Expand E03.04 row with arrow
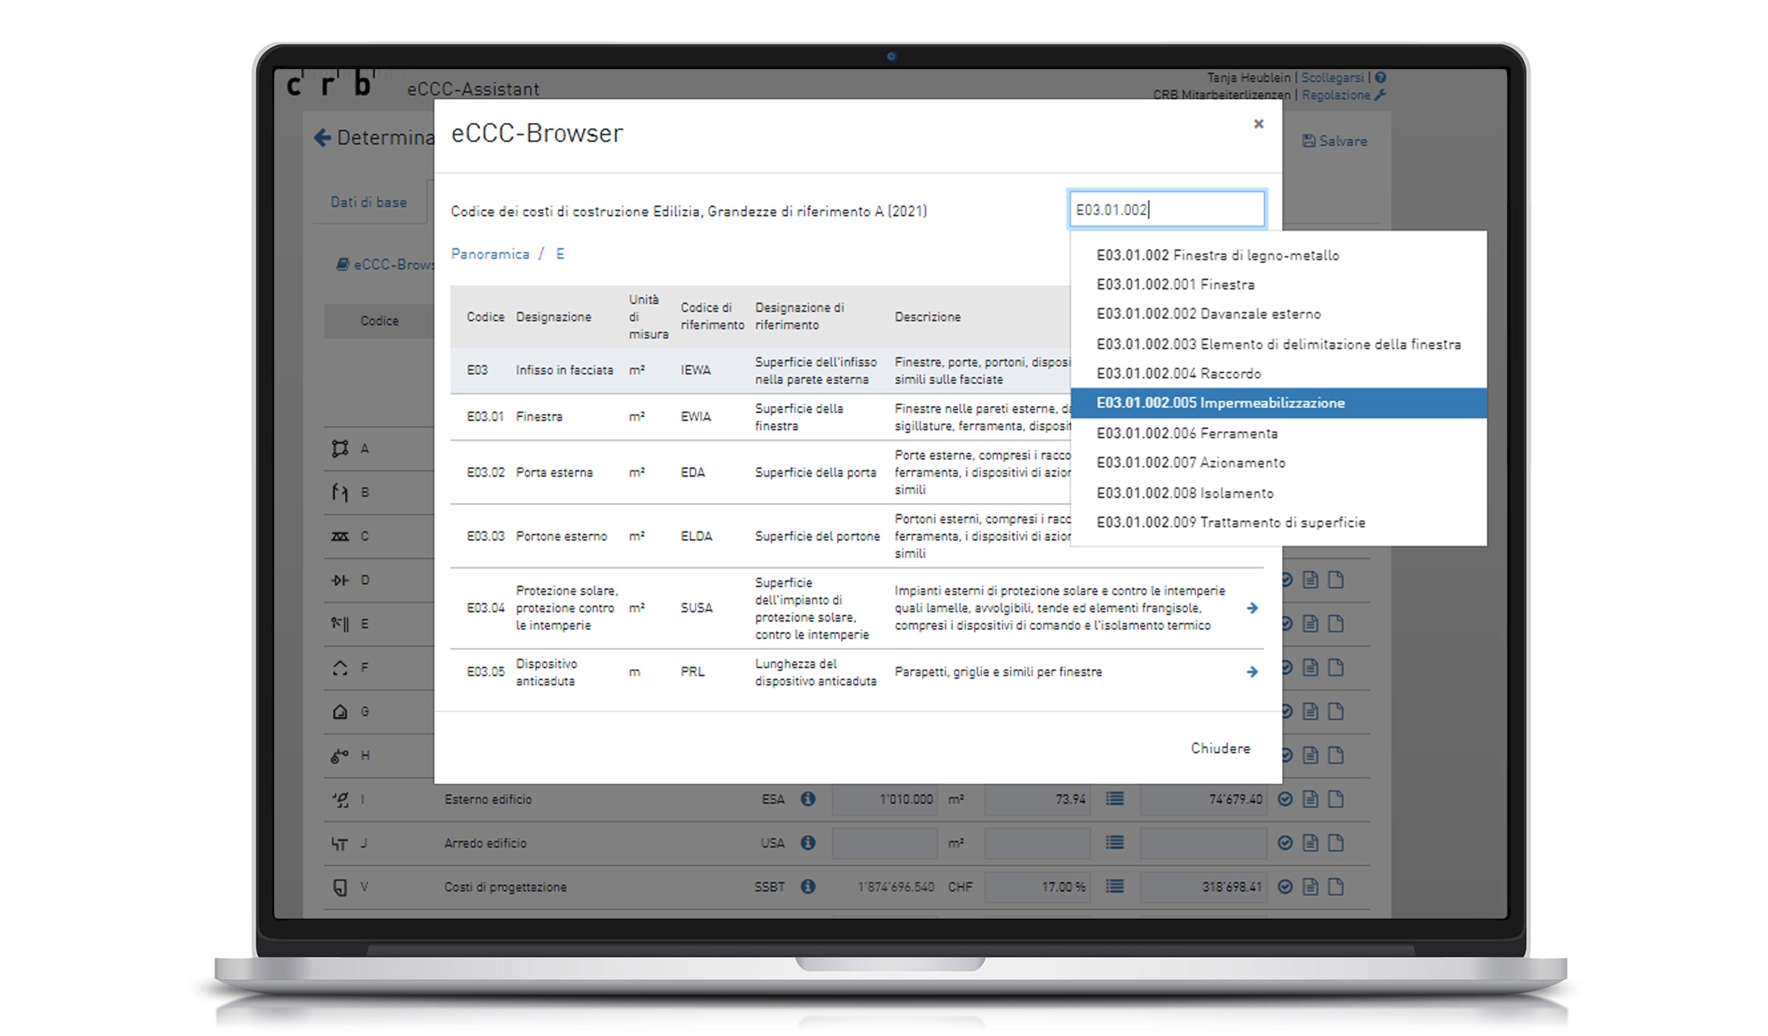 1251,608
